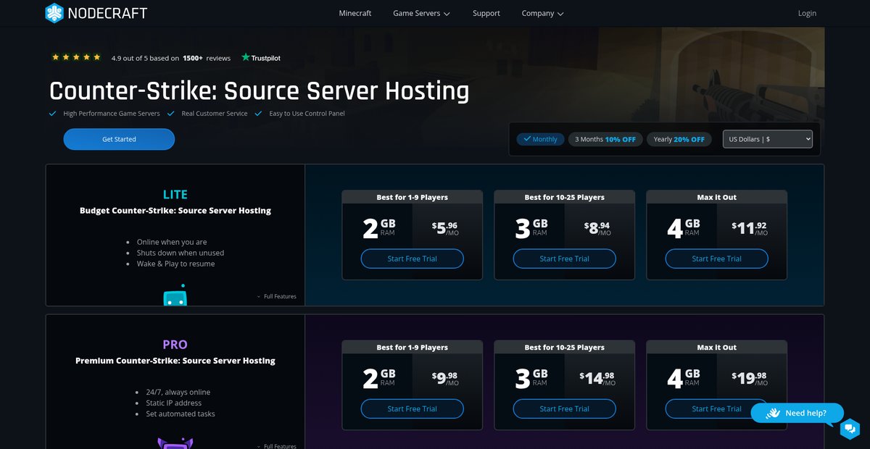Click the Need help? chat button

(x=797, y=413)
